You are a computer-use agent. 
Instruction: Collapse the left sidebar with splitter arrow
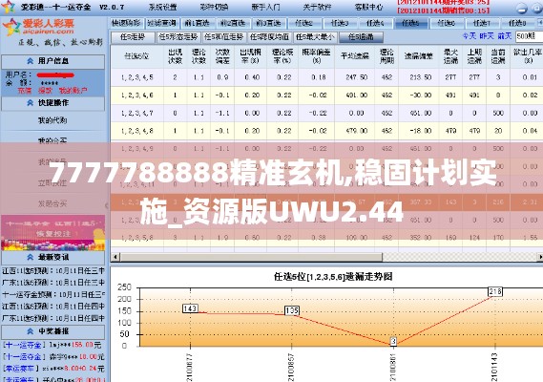coord(107,205)
